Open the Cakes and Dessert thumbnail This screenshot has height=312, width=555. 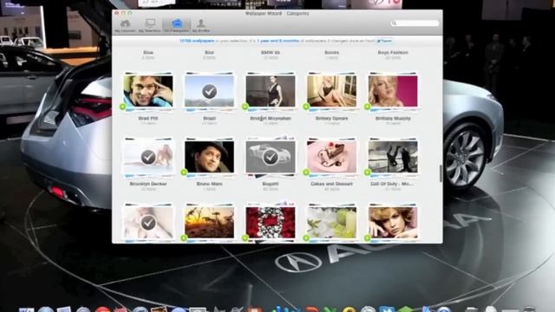[331, 157]
